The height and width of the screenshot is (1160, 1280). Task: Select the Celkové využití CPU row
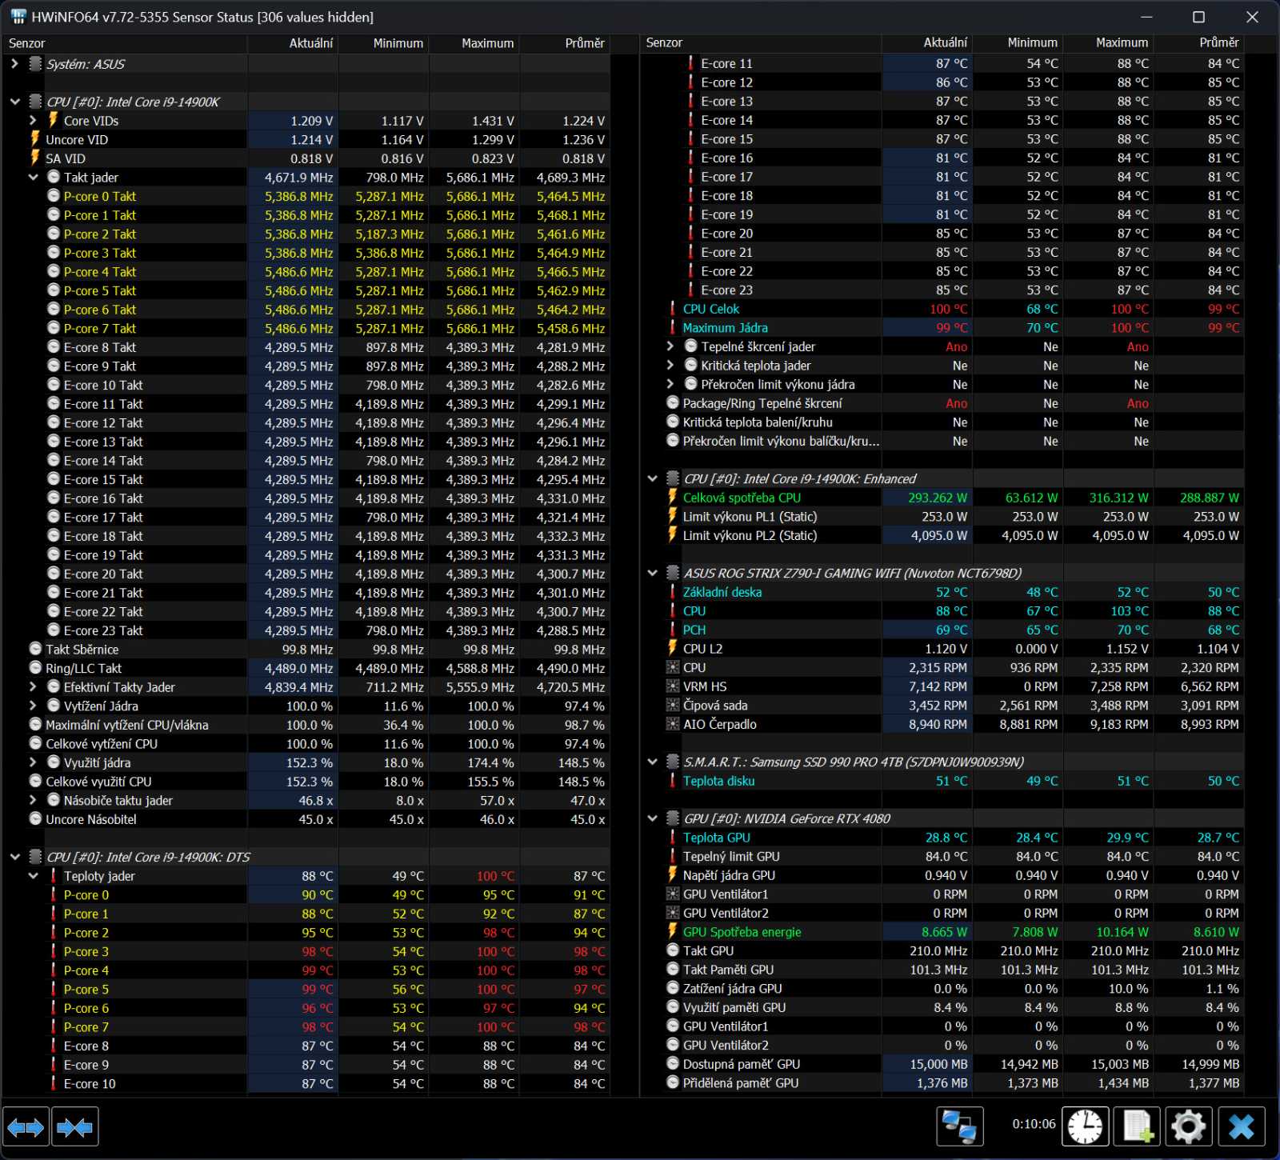308,782
